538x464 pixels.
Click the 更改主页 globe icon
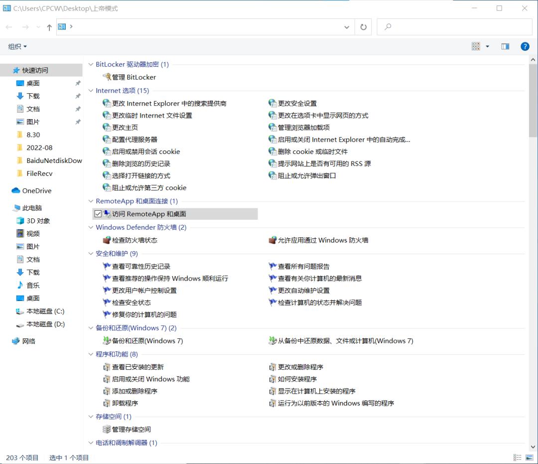click(x=107, y=127)
